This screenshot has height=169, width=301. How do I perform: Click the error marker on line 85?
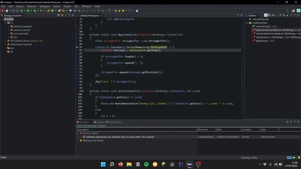point(77,47)
